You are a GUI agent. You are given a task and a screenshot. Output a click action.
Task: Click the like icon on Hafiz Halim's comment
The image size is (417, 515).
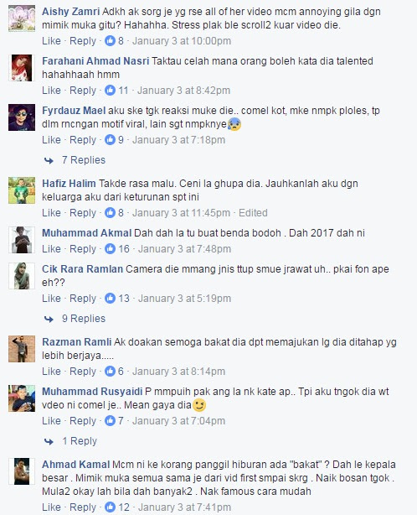110,212
